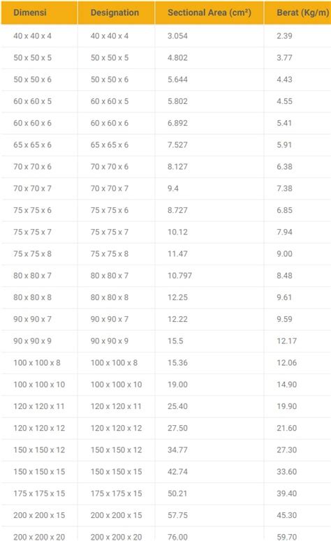Select the 40 x 40 x 4 dimensi cell
Image resolution: width=331 pixels, height=541 pixels.
pos(32,36)
